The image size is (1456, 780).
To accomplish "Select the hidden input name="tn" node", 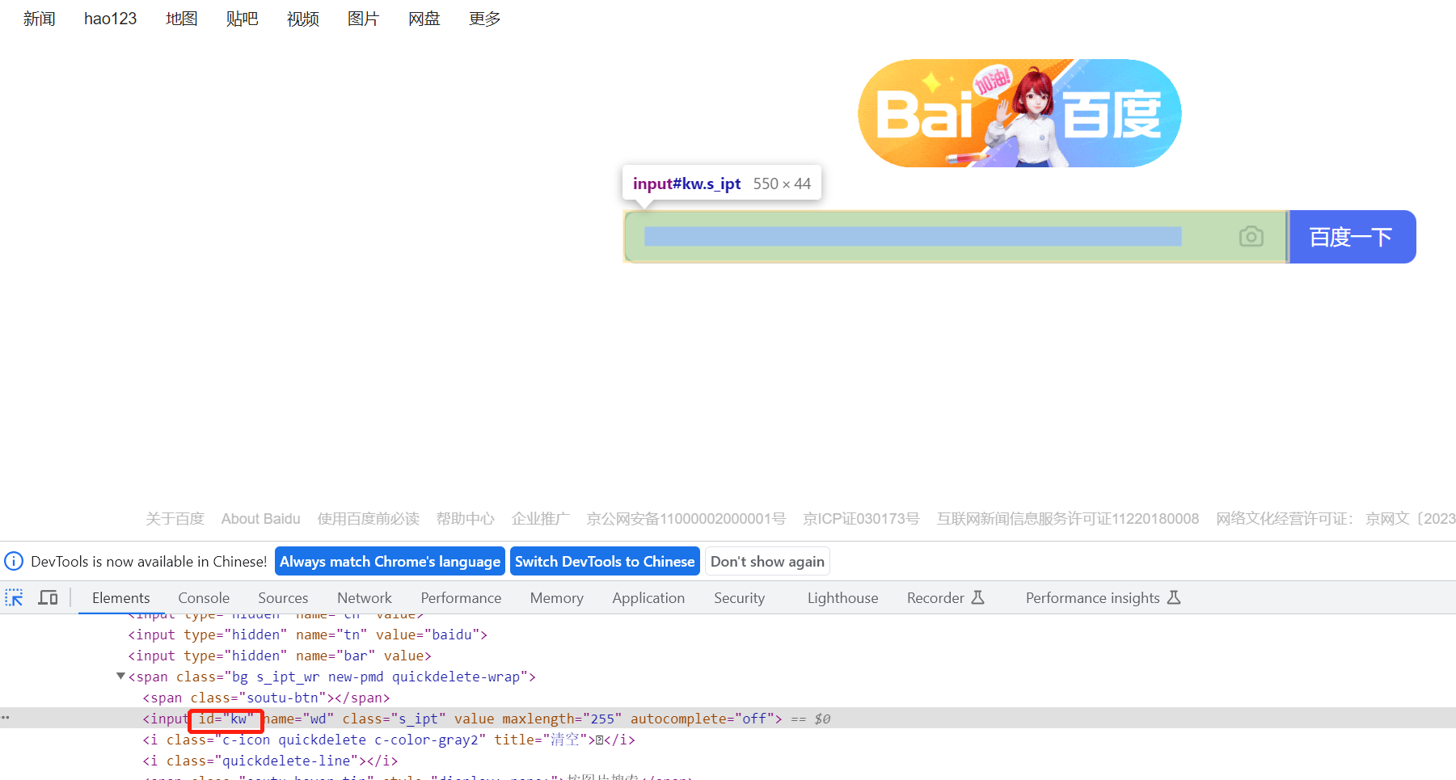I will pos(308,635).
